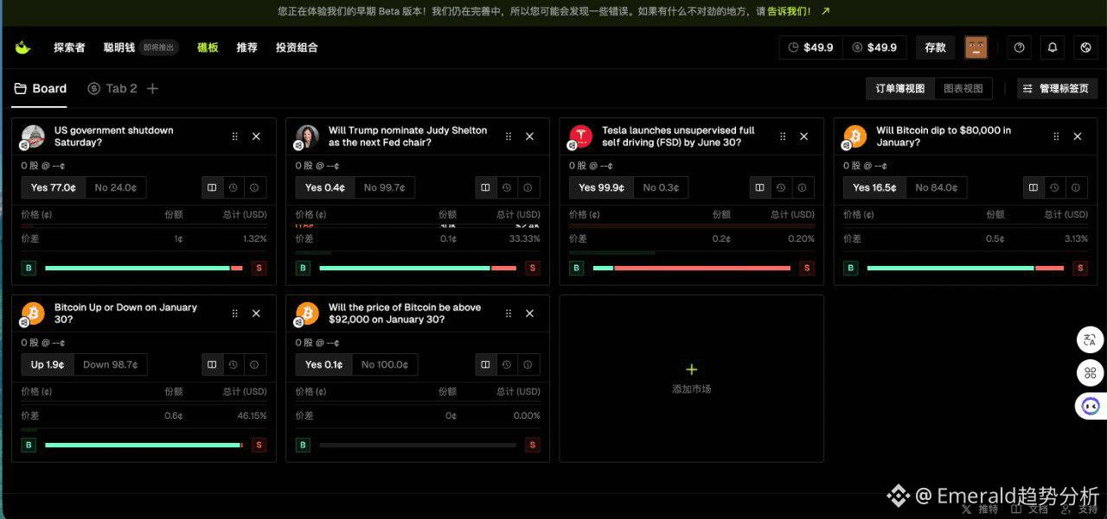The width and height of the screenshot is (1107, 519).
Task: Show order book icon in Tesla FSD card
Action: (759, 187)
